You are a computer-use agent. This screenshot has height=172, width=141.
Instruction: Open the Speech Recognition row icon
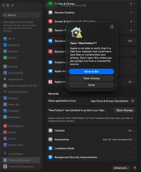(50, 30)
